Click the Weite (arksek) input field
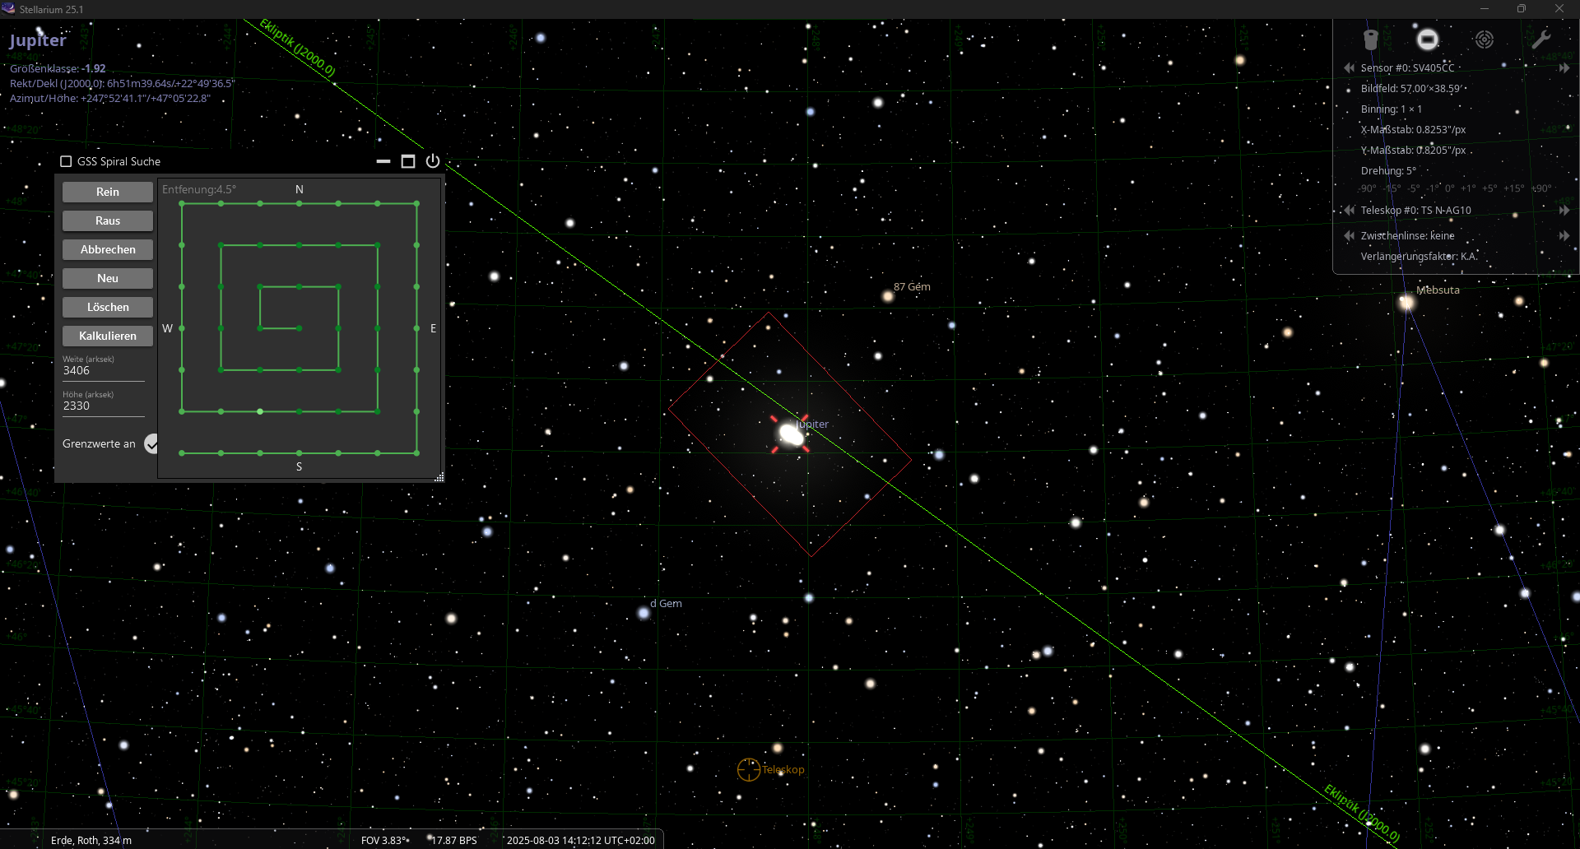1580x849 pixels. click(x=103, y=371)
